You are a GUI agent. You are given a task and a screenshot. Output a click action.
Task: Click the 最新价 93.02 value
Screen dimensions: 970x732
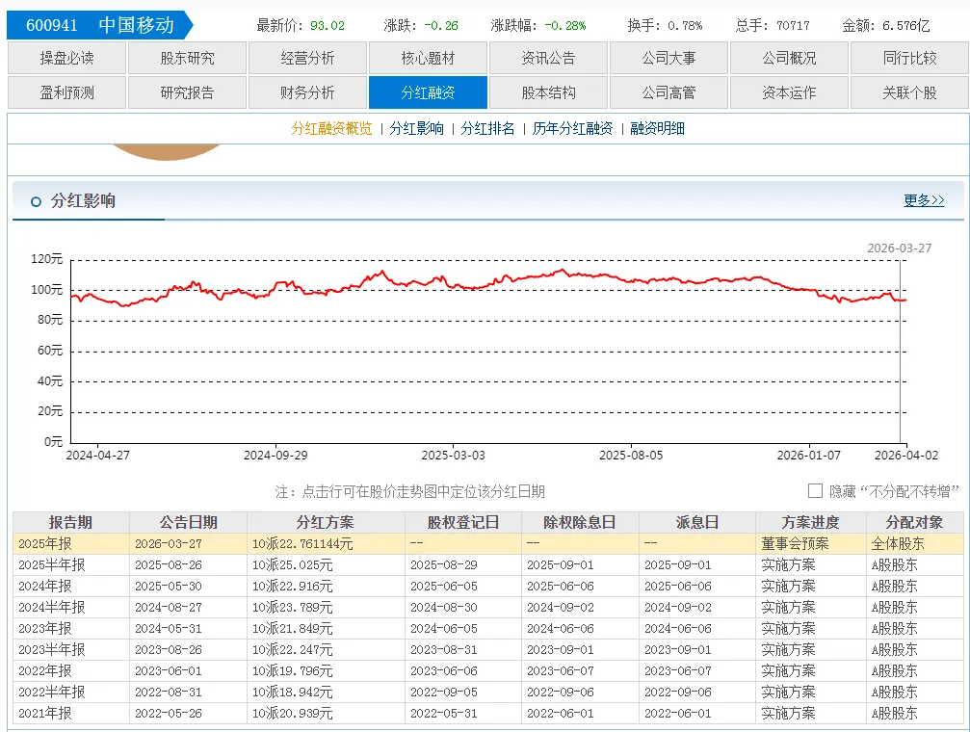click(x=328, y=26)
